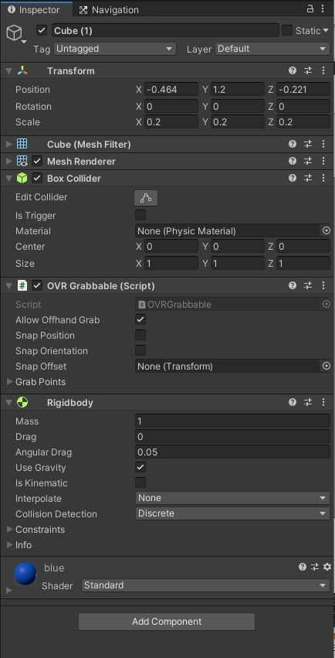
Task: Select the Inspector tab
Action: 36,9
